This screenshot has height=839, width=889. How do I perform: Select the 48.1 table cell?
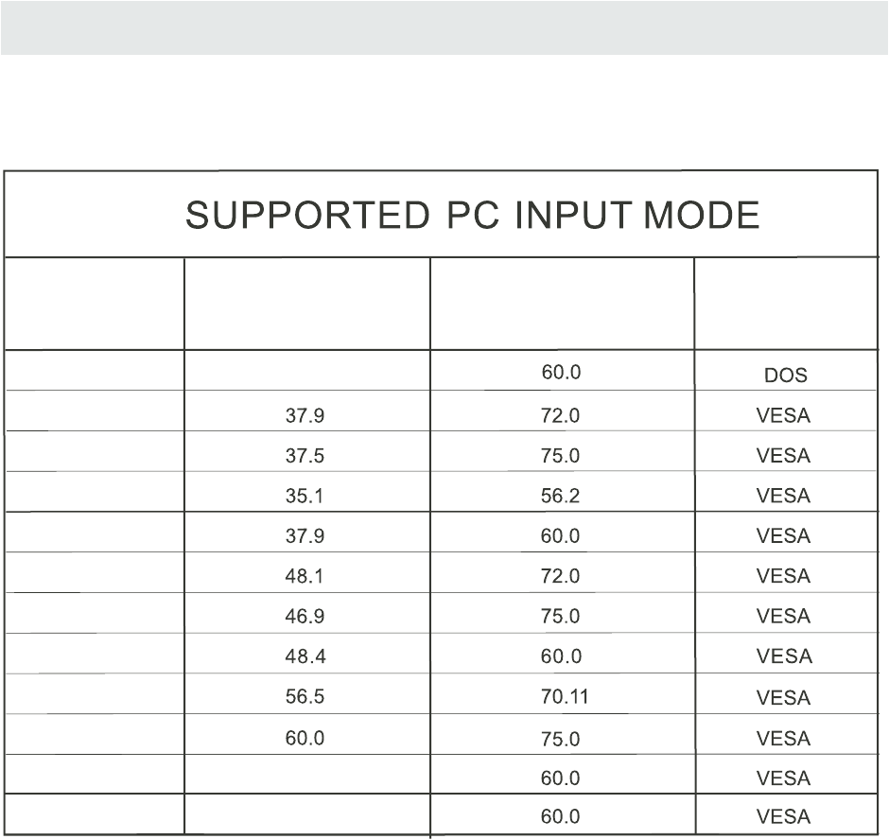[305, 576]
